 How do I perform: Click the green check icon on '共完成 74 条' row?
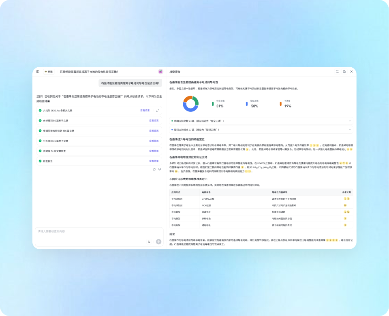pos(40,151)
